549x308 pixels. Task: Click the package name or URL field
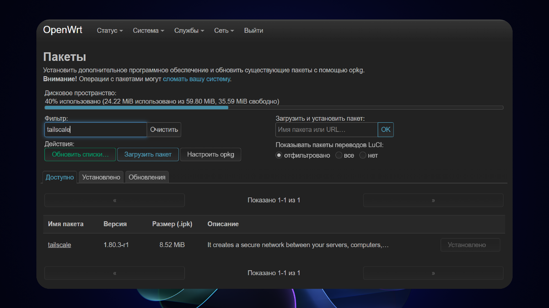tap(327, 130)
